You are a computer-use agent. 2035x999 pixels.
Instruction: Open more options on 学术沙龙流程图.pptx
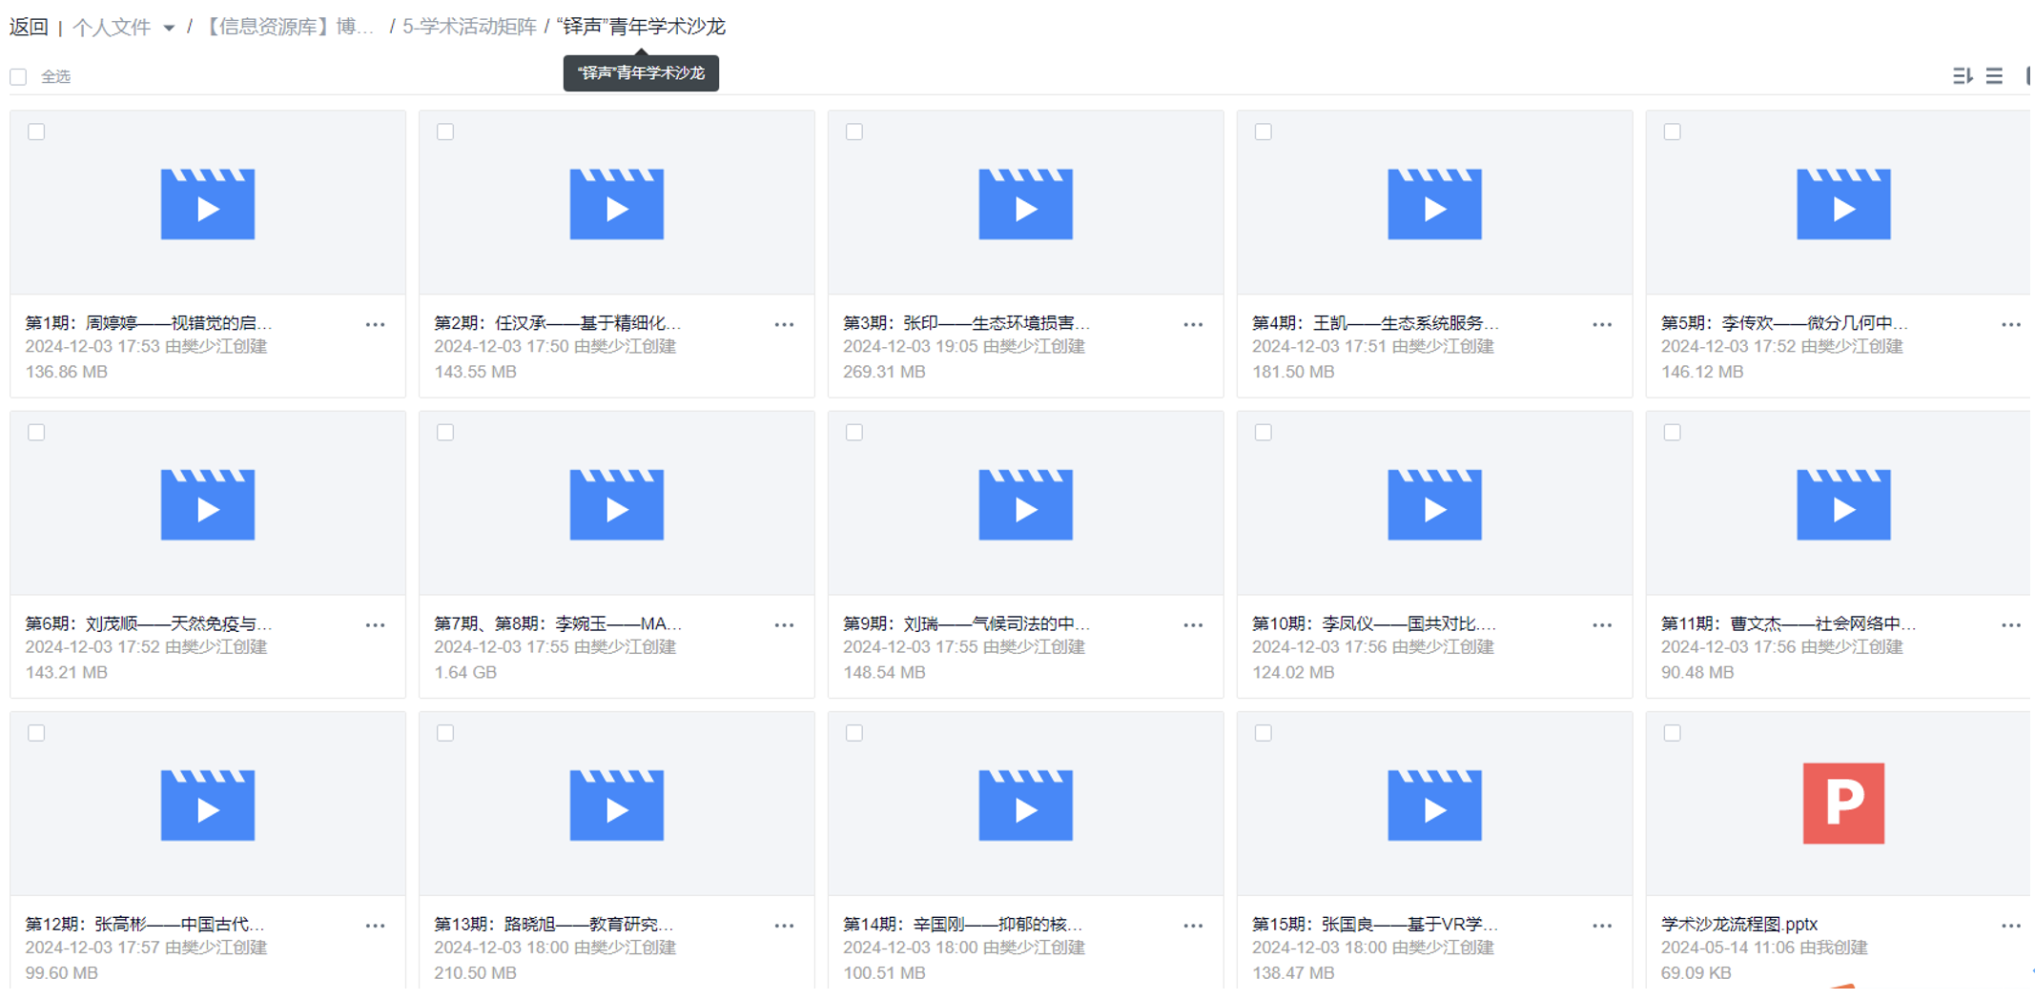tap(2012, 925)
